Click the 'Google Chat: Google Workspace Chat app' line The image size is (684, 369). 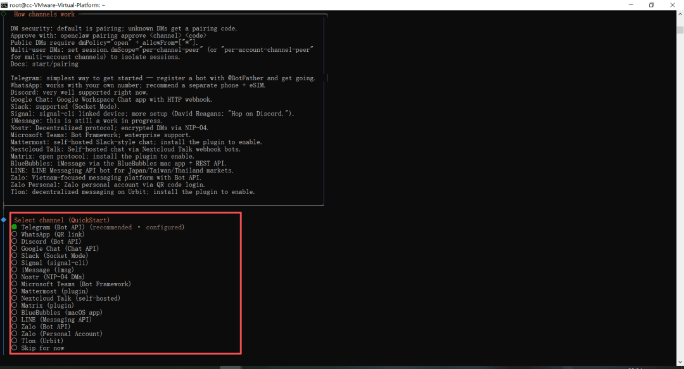point(111,100)
